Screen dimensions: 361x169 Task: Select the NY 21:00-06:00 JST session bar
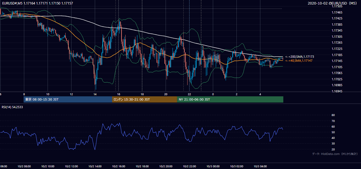pyautogui.click(x=230, y=99)
